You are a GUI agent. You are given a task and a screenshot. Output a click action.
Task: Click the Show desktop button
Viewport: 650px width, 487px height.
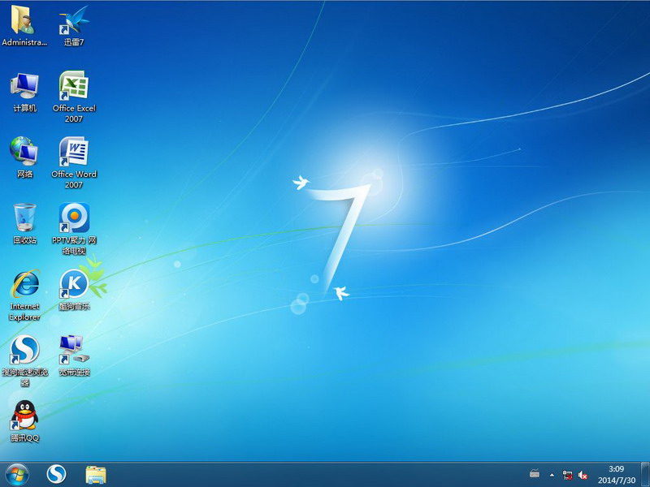pyautogui.click(x=645, y=475)
